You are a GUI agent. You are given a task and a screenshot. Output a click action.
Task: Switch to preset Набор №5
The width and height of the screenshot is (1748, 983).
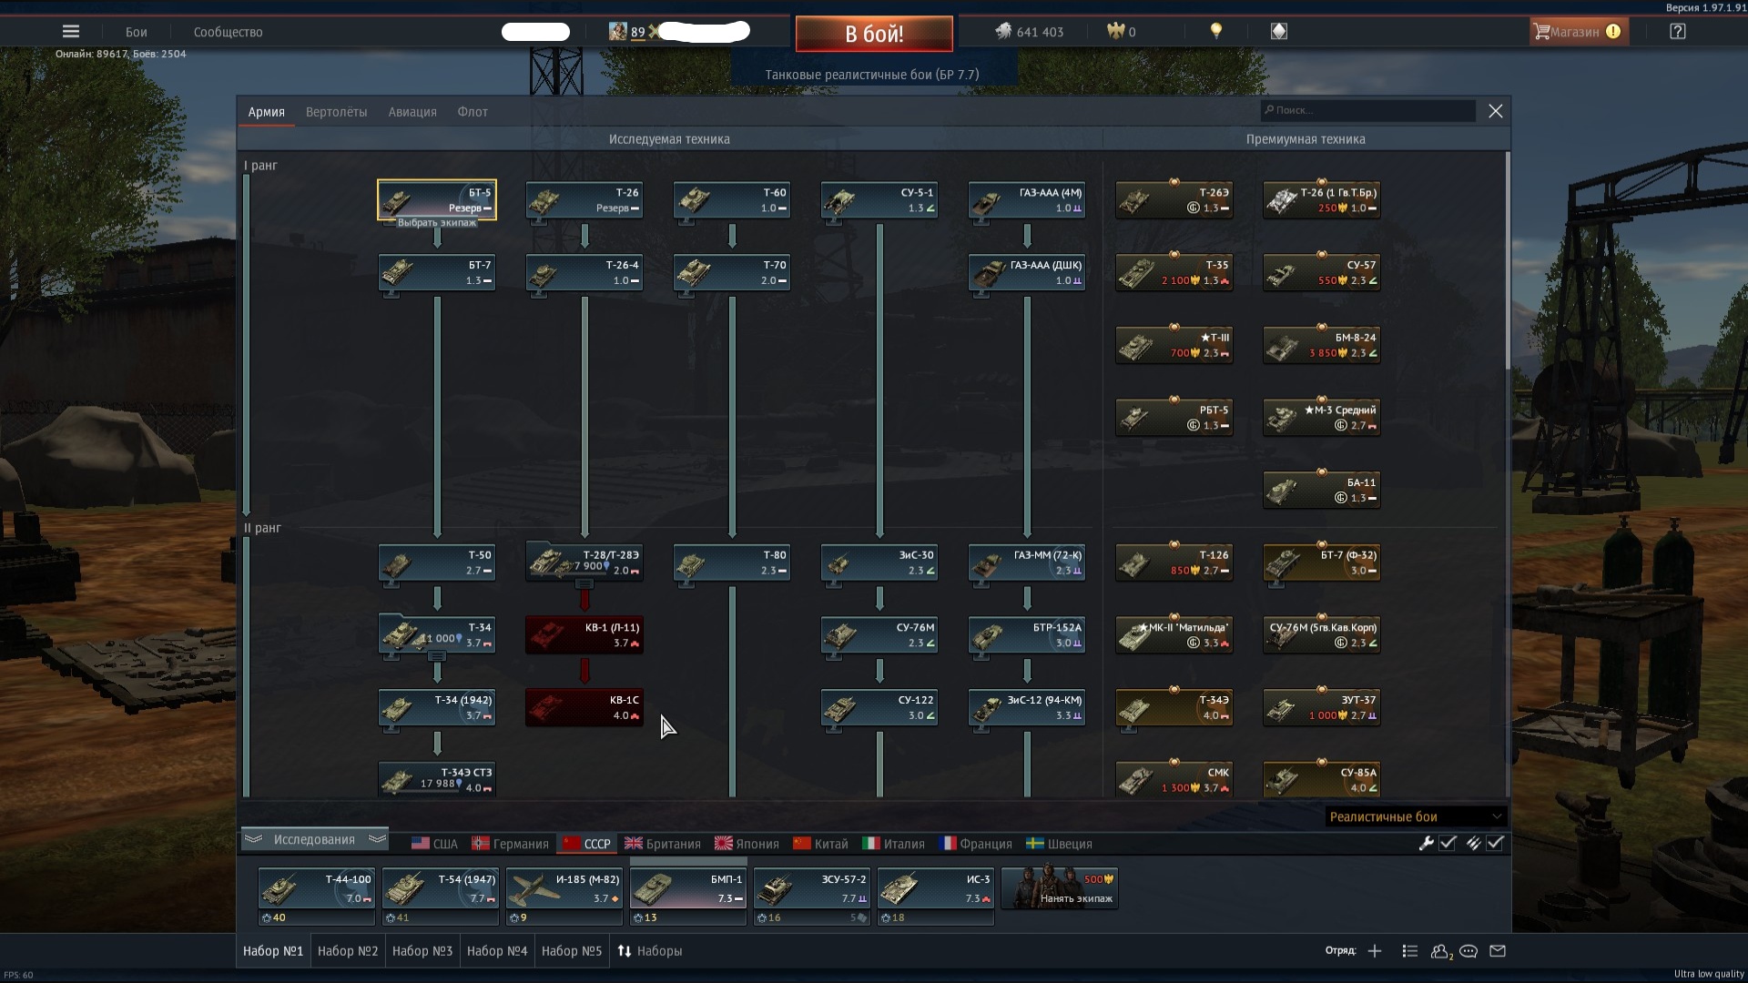tap(572, 951)
